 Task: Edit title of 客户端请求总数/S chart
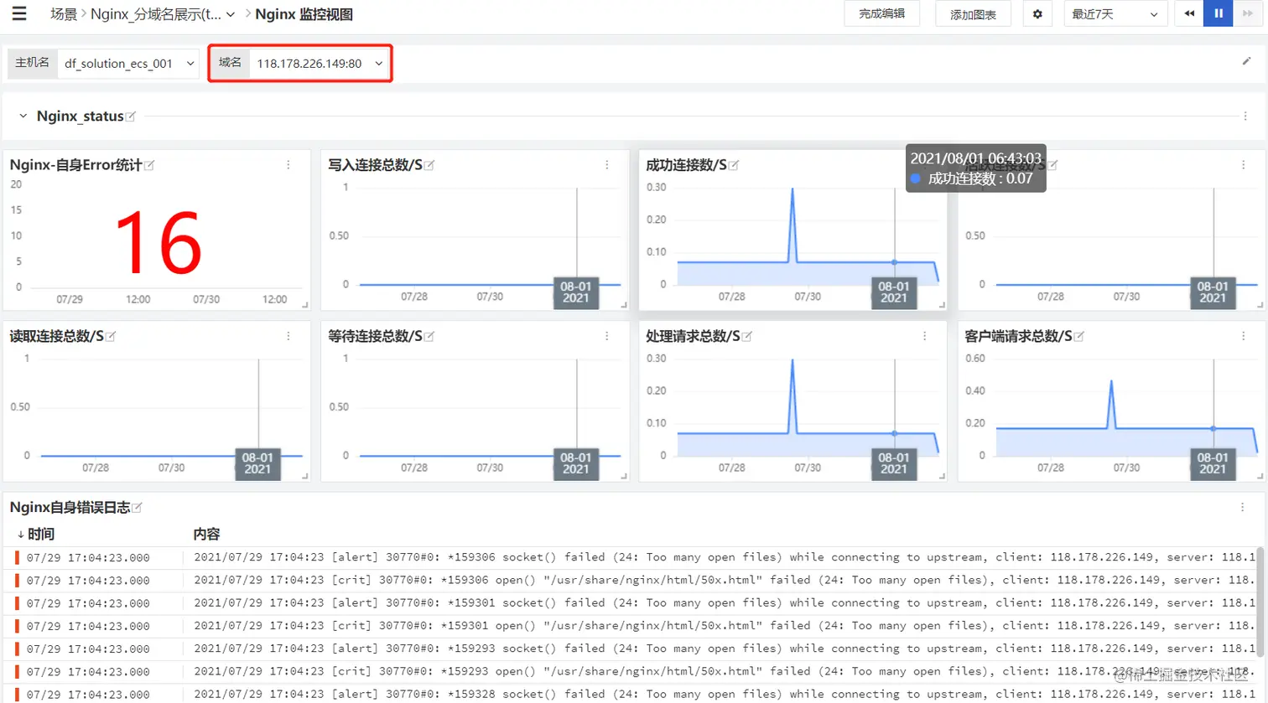pos(1079,336)
